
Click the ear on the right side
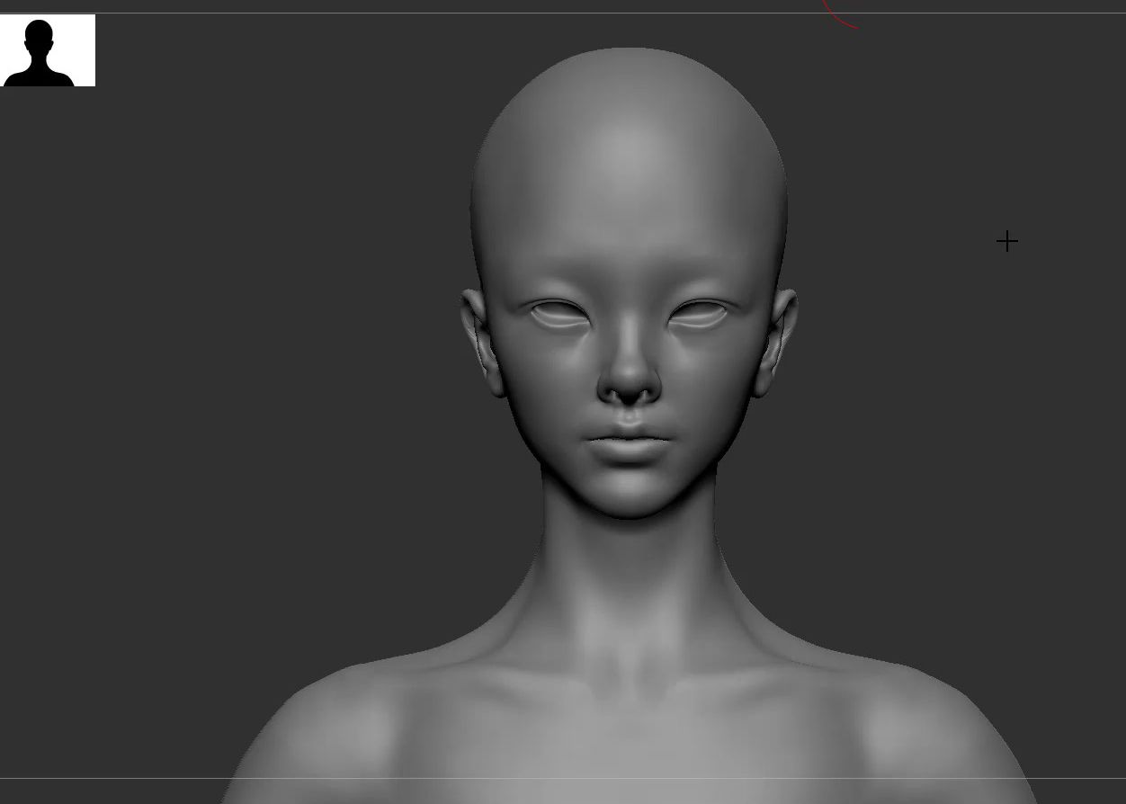coord(779,342)
